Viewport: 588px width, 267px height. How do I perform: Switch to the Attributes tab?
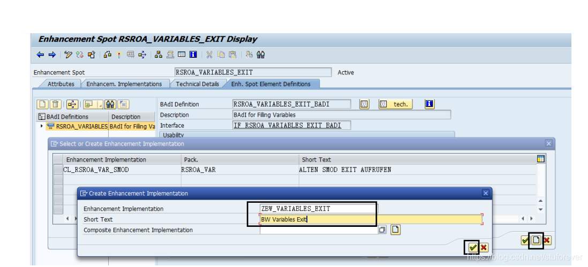[x=61, y=84]
